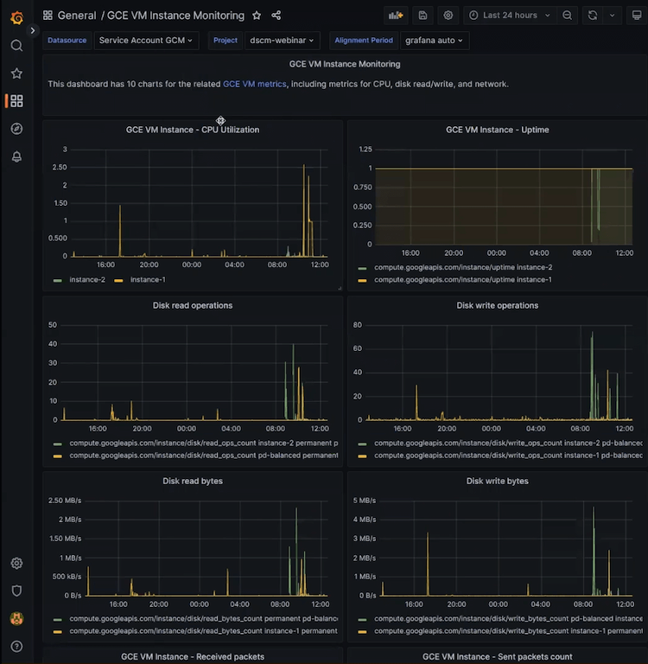Open the user profile avatar
648x664 pixels.
(16, 618)
